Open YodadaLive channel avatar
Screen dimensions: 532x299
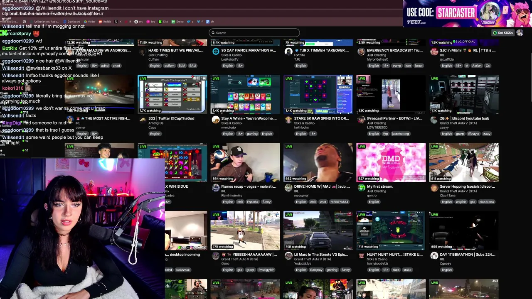click(x=288, y=256)
